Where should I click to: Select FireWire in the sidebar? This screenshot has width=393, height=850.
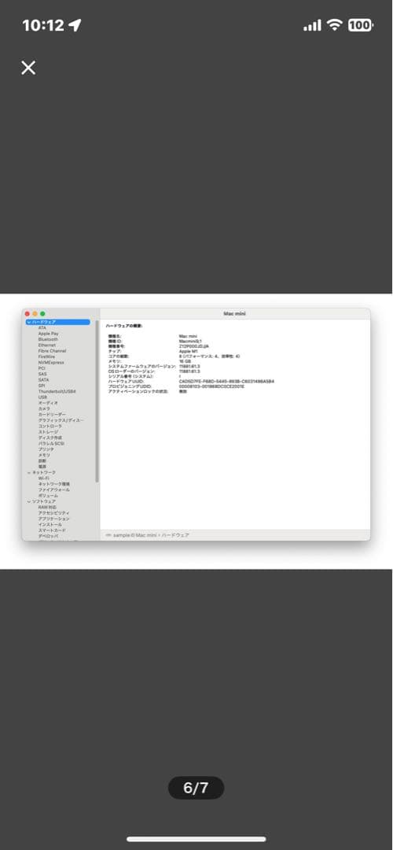point(46,357)
